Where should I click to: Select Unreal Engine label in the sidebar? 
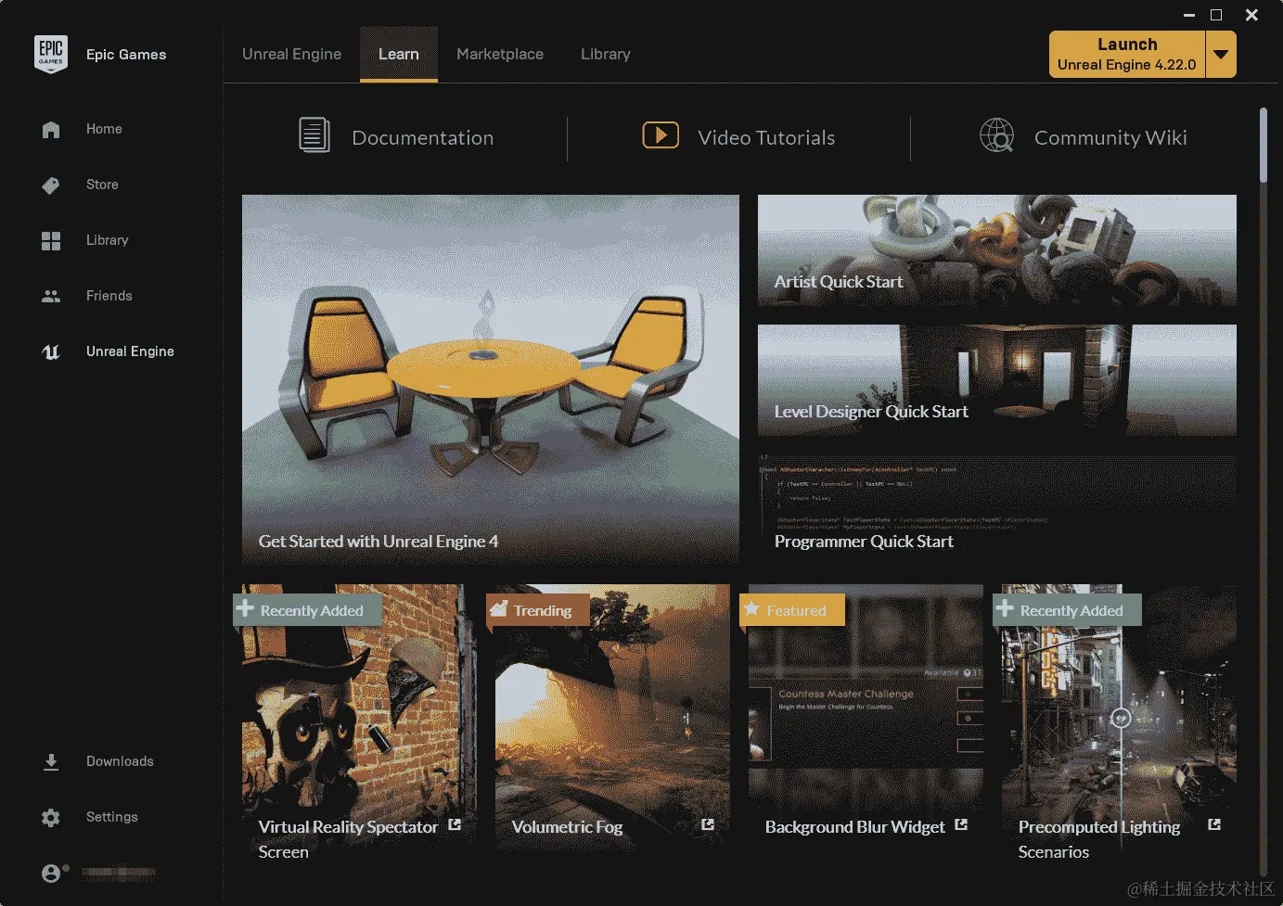(130, 351)
